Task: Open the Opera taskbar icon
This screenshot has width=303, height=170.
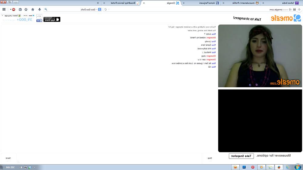Action: [253, 167]
